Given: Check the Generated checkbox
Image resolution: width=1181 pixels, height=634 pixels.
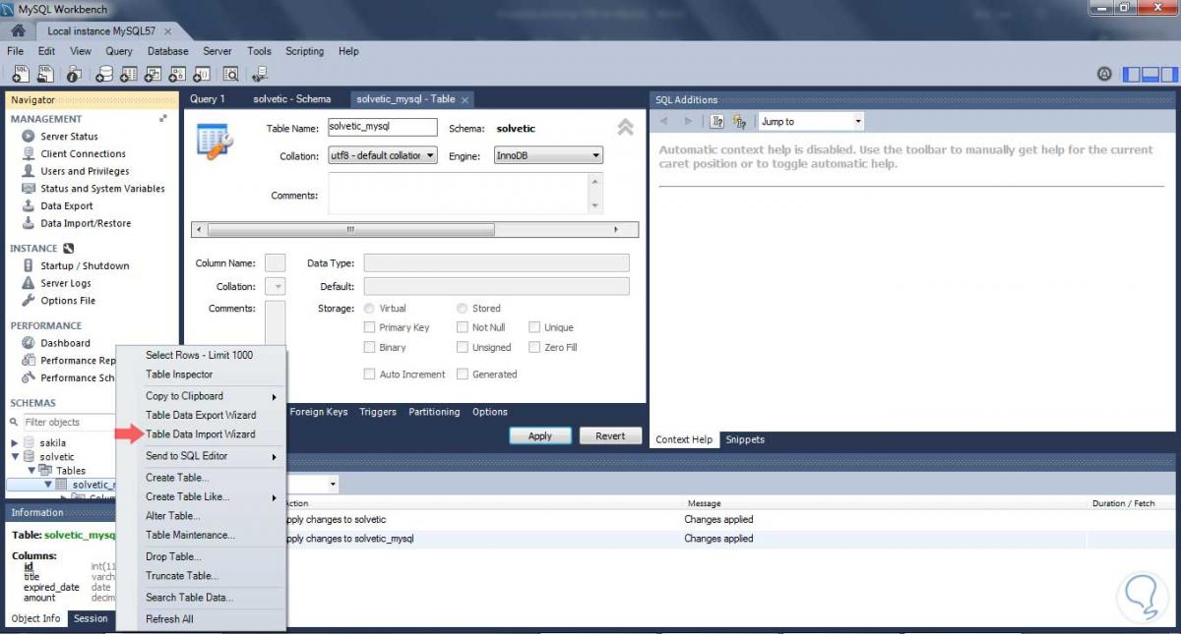Looking at the screenshot, I should coord(463,375).
